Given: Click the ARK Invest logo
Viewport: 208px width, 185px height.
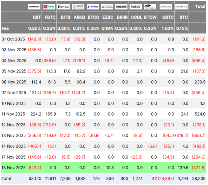Looking at the screenshot, I should coord(78,6).
